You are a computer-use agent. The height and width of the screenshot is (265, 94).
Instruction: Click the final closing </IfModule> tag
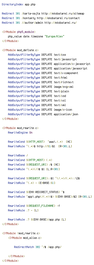(10, 261)
